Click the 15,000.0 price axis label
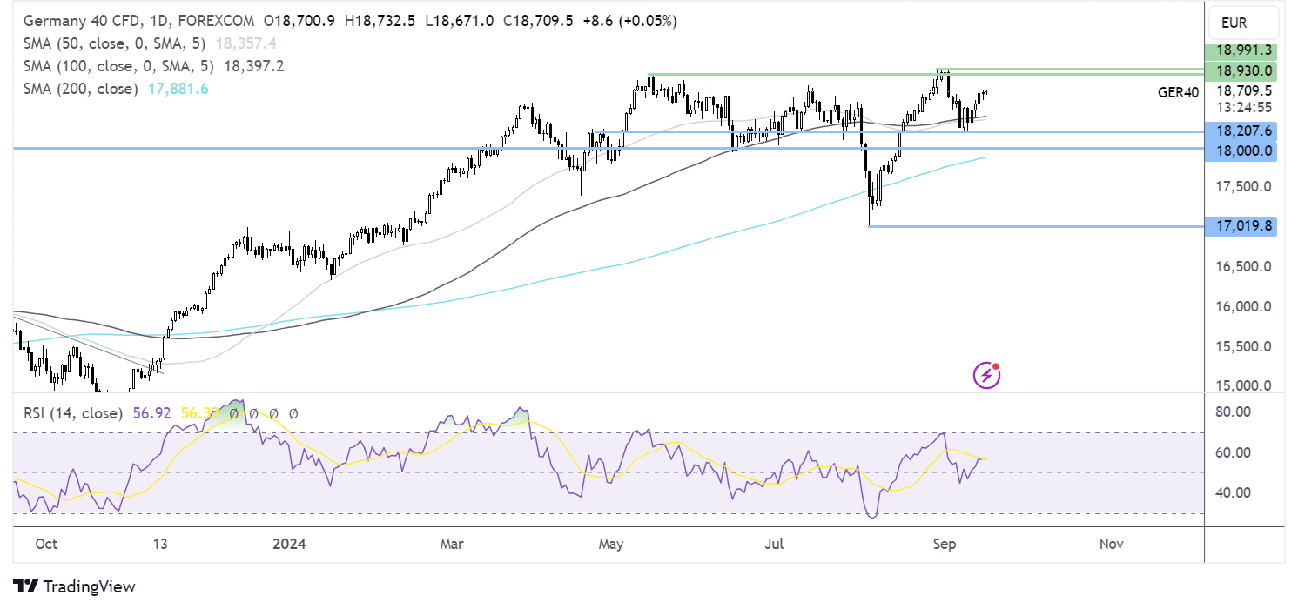Viewport: 1298px width, 609px height. point(1244,386)
